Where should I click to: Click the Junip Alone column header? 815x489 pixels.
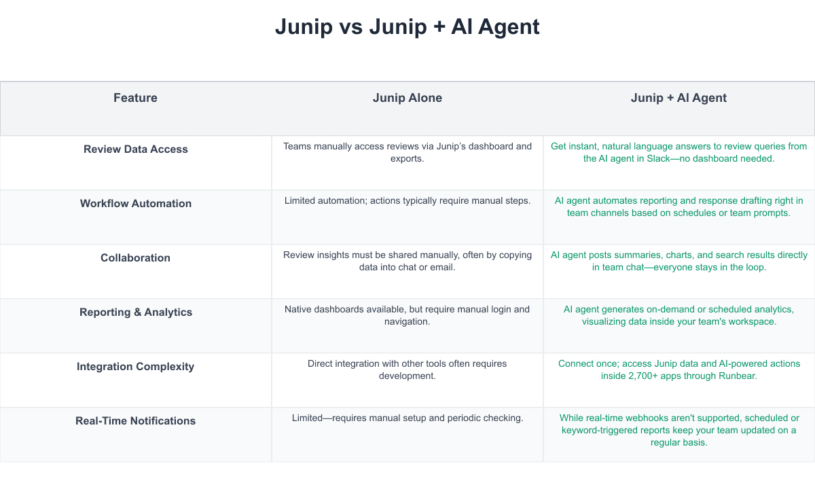click(x=407, y=98)
